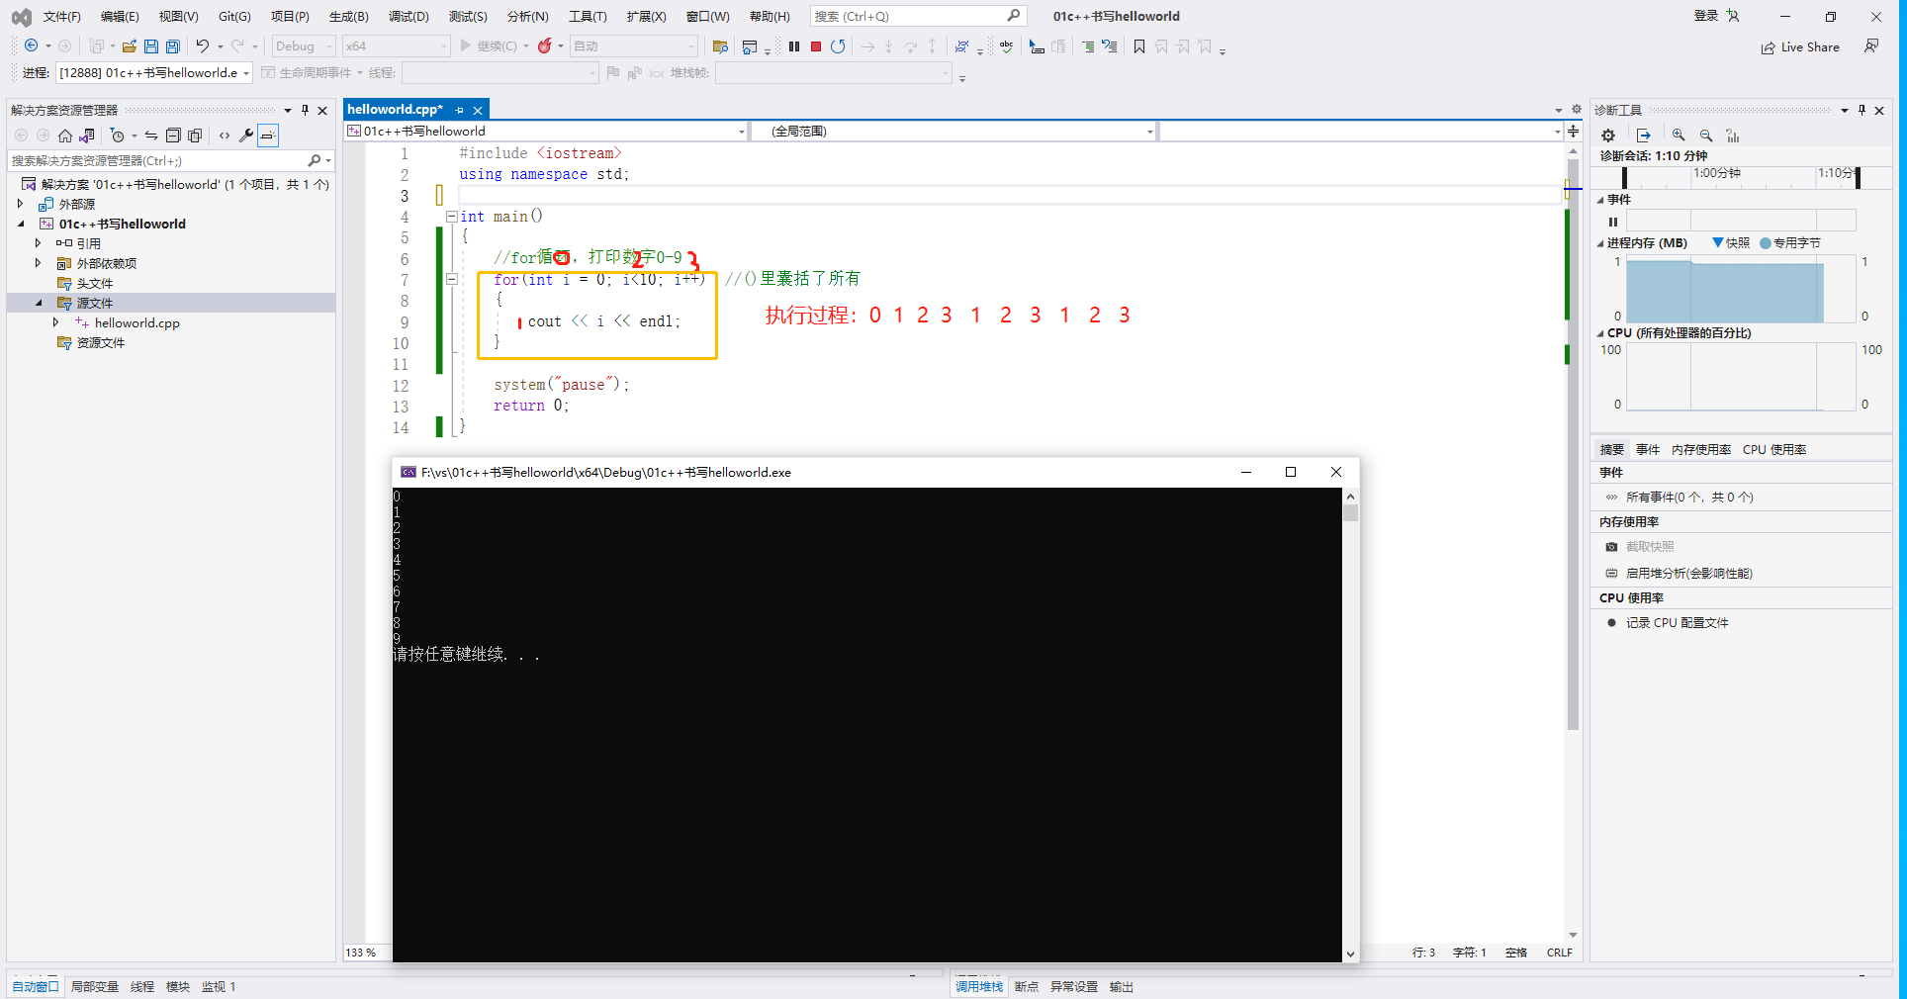Expand the 引用 tree node

(39, 243)
